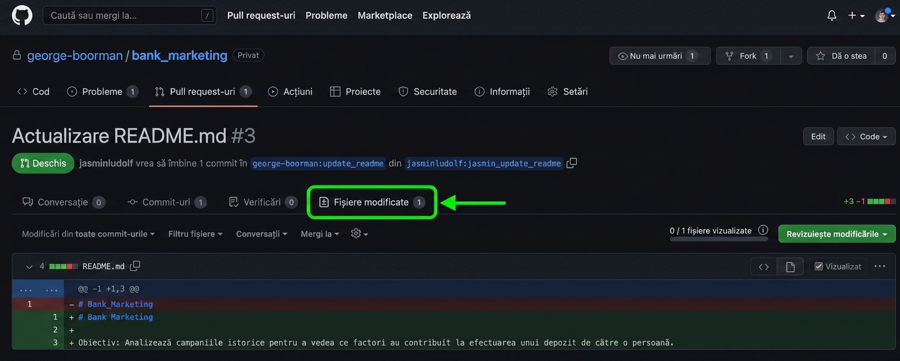The image size is (900, 361).
Task: Click Probleme in the top navigation
Action: click(x=327, y=15)
